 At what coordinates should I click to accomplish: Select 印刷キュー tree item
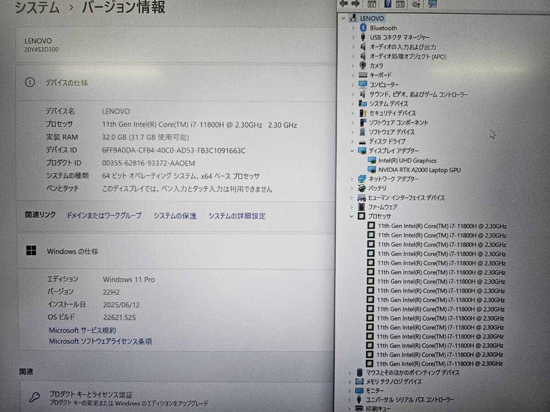tap(378, 409)
